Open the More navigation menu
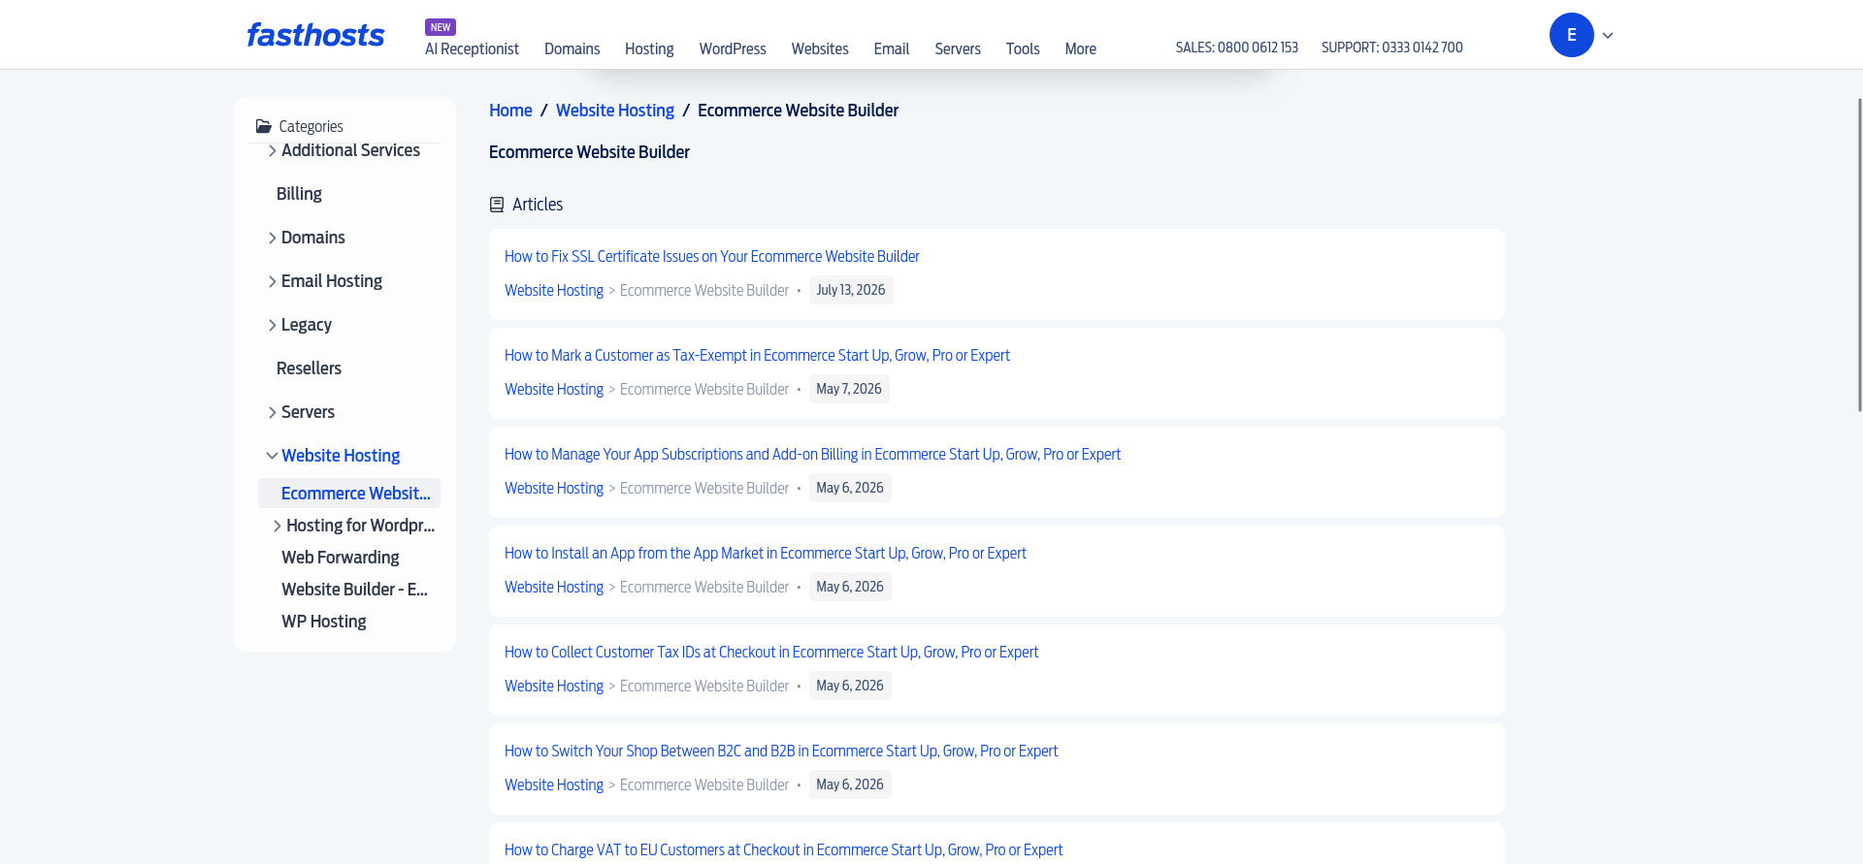The image size is (1863, 864). click(1080, 48)
